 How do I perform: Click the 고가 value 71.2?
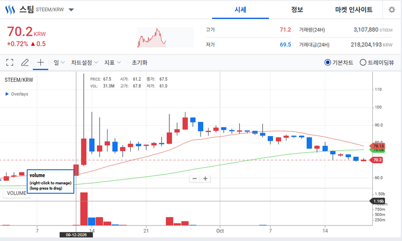click(x=285, y=30)
